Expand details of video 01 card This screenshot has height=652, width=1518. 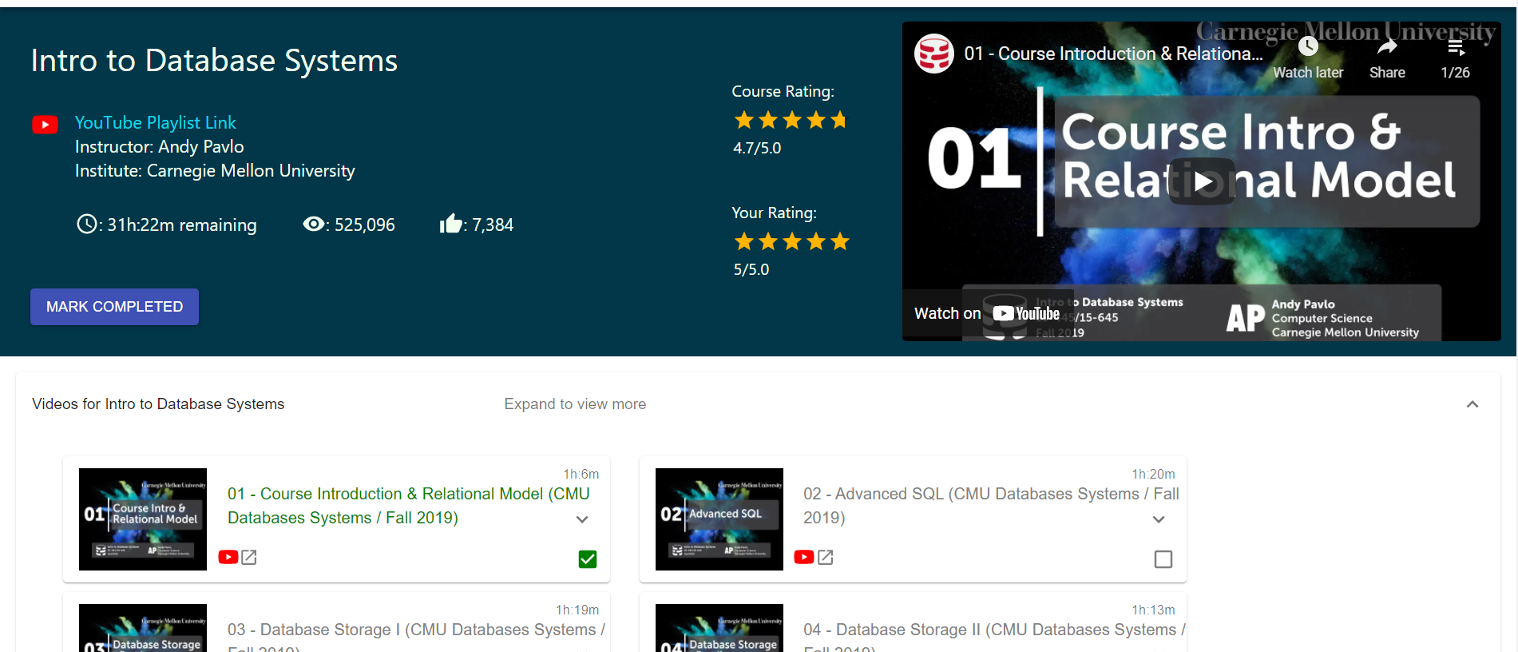pyautogui.click(x=582, y=519)
